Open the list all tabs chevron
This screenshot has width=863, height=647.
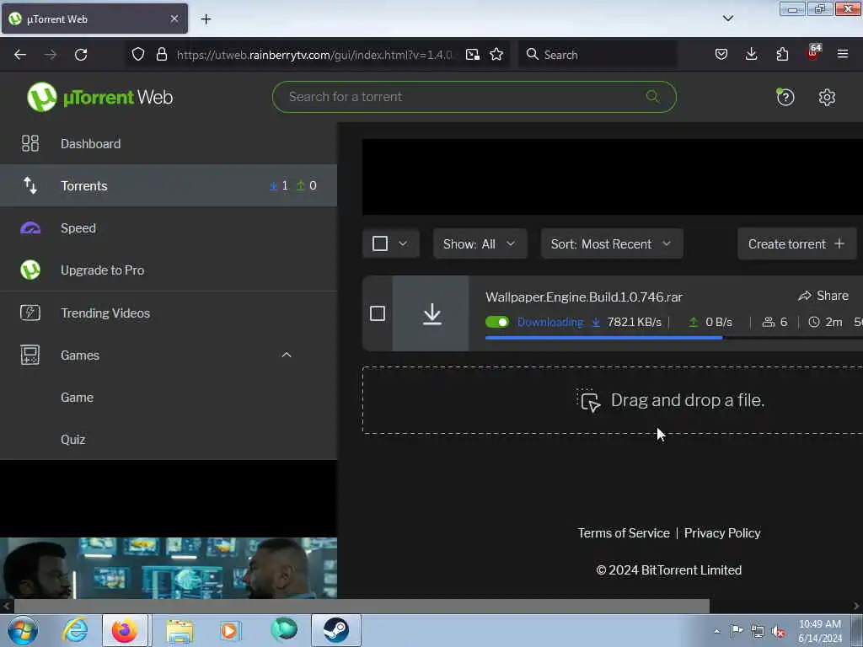coord(727,19)
